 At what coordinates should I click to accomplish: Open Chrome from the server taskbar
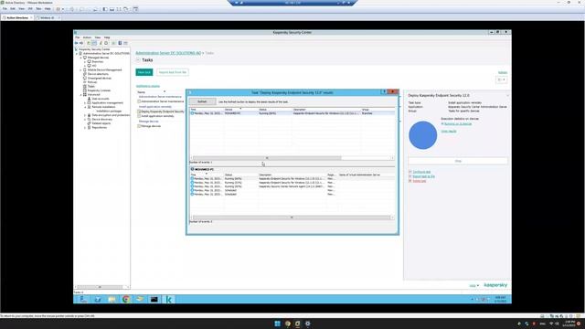pos(126,299)
